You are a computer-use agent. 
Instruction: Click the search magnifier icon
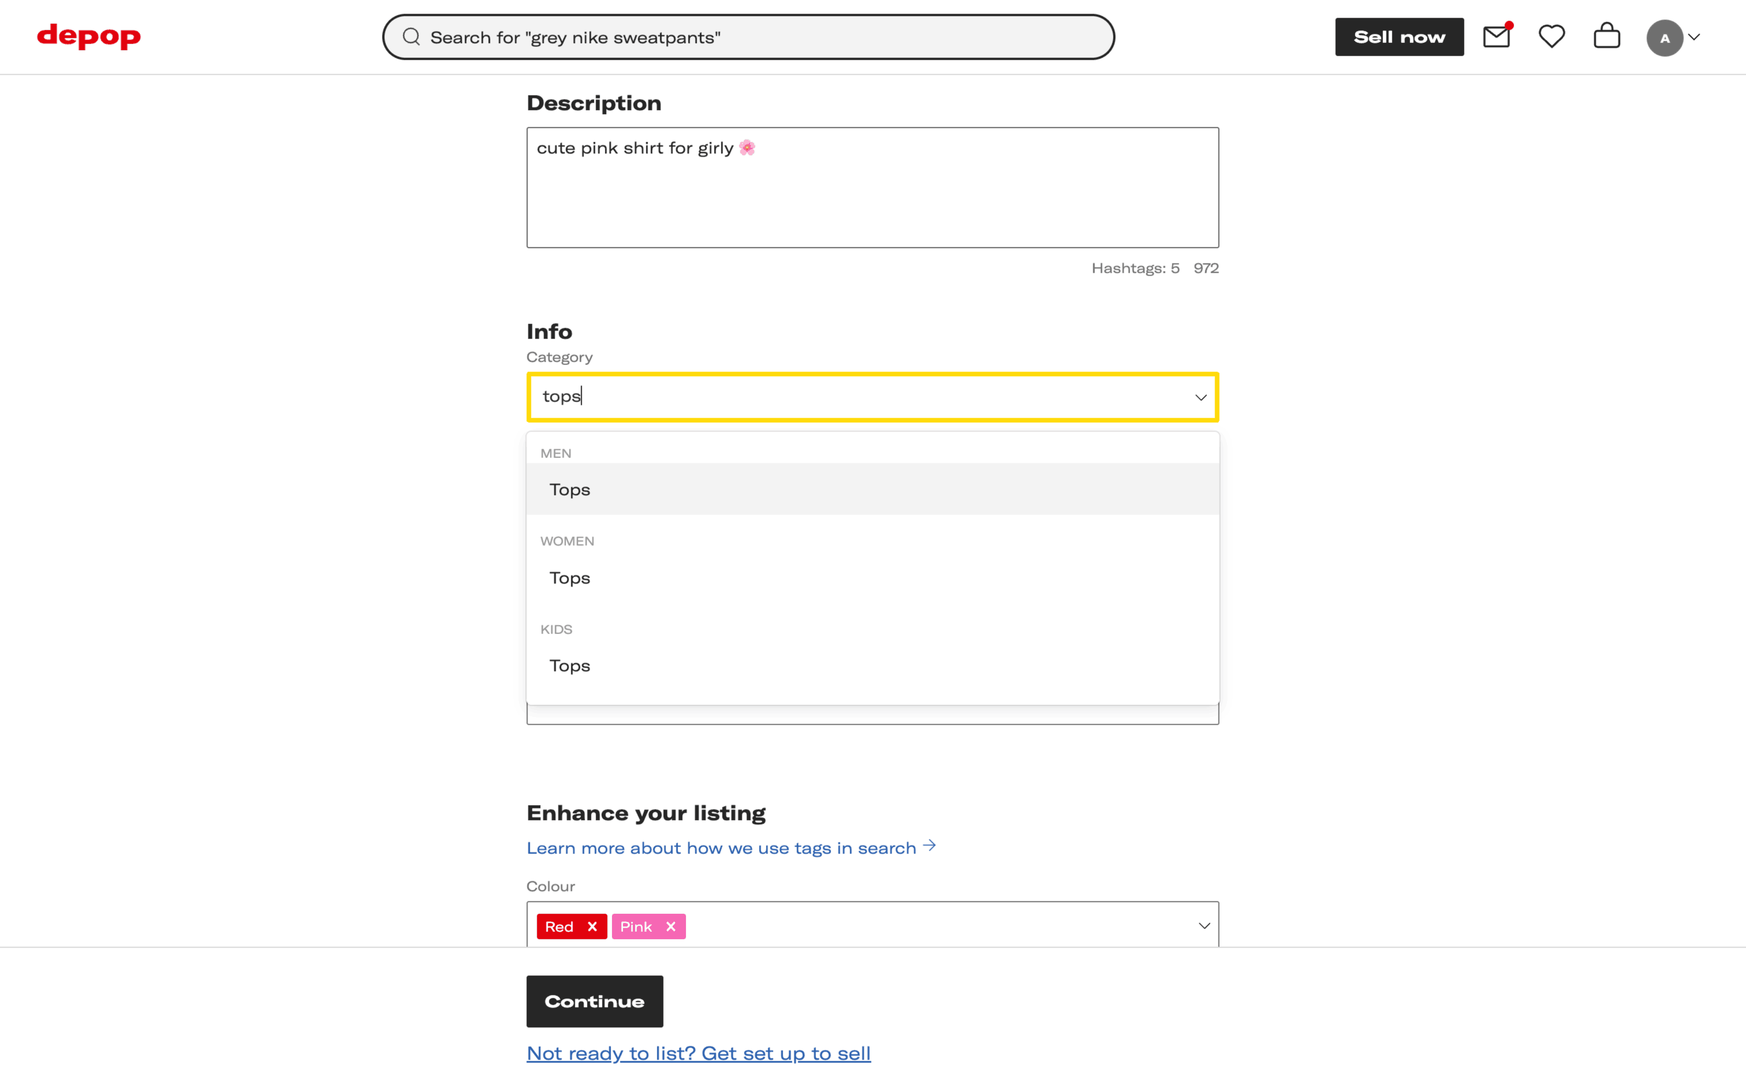[411, 37]
